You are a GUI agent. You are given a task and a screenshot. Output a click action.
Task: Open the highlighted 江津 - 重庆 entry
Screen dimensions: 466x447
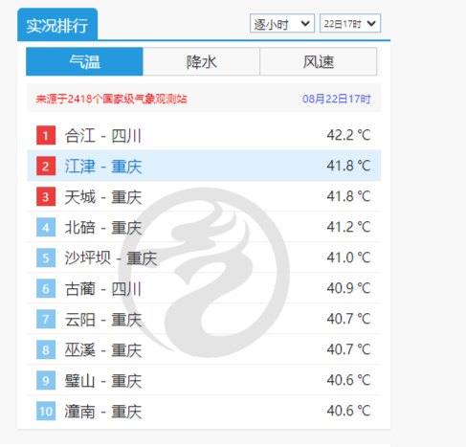[204, 166]
